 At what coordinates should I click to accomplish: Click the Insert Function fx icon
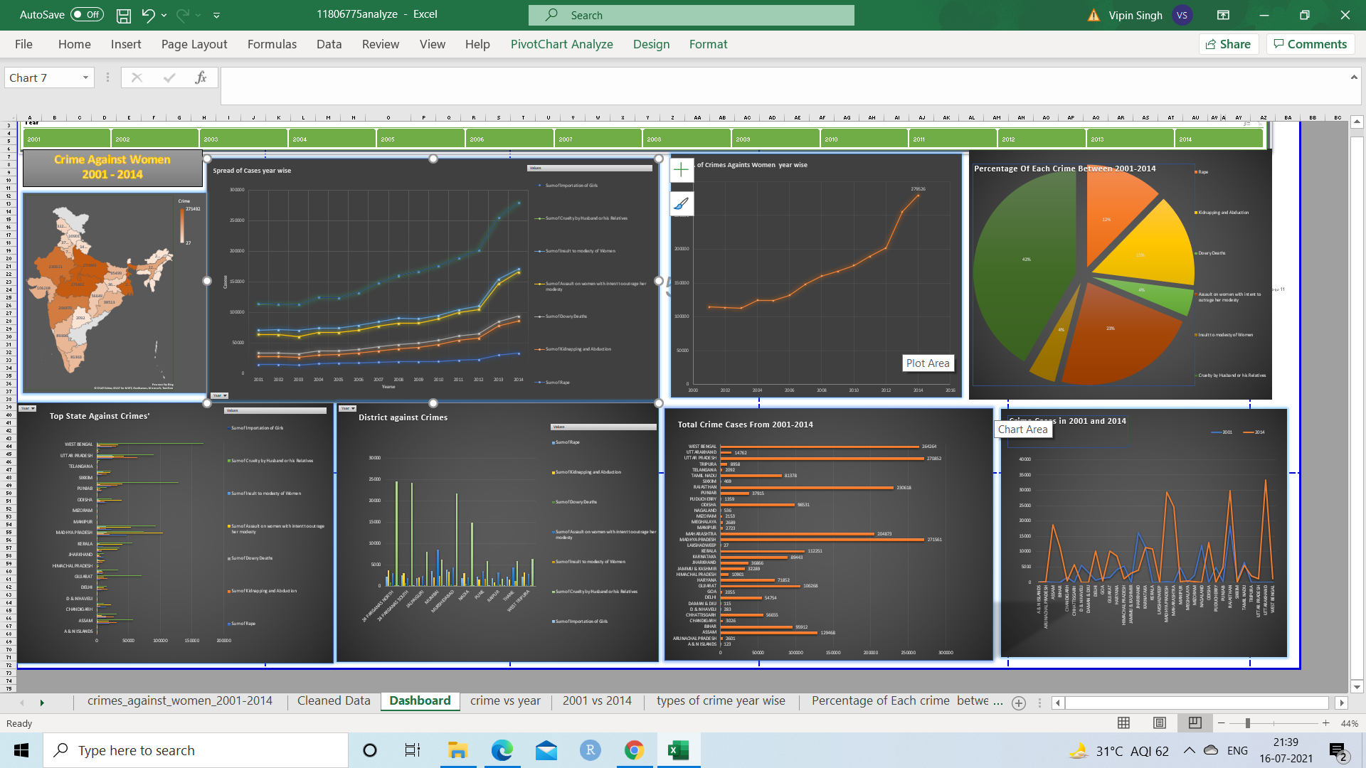201,78
